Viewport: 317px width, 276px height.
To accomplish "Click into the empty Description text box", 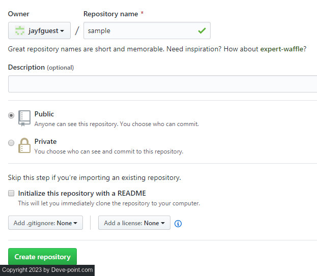I will (162, 84).
